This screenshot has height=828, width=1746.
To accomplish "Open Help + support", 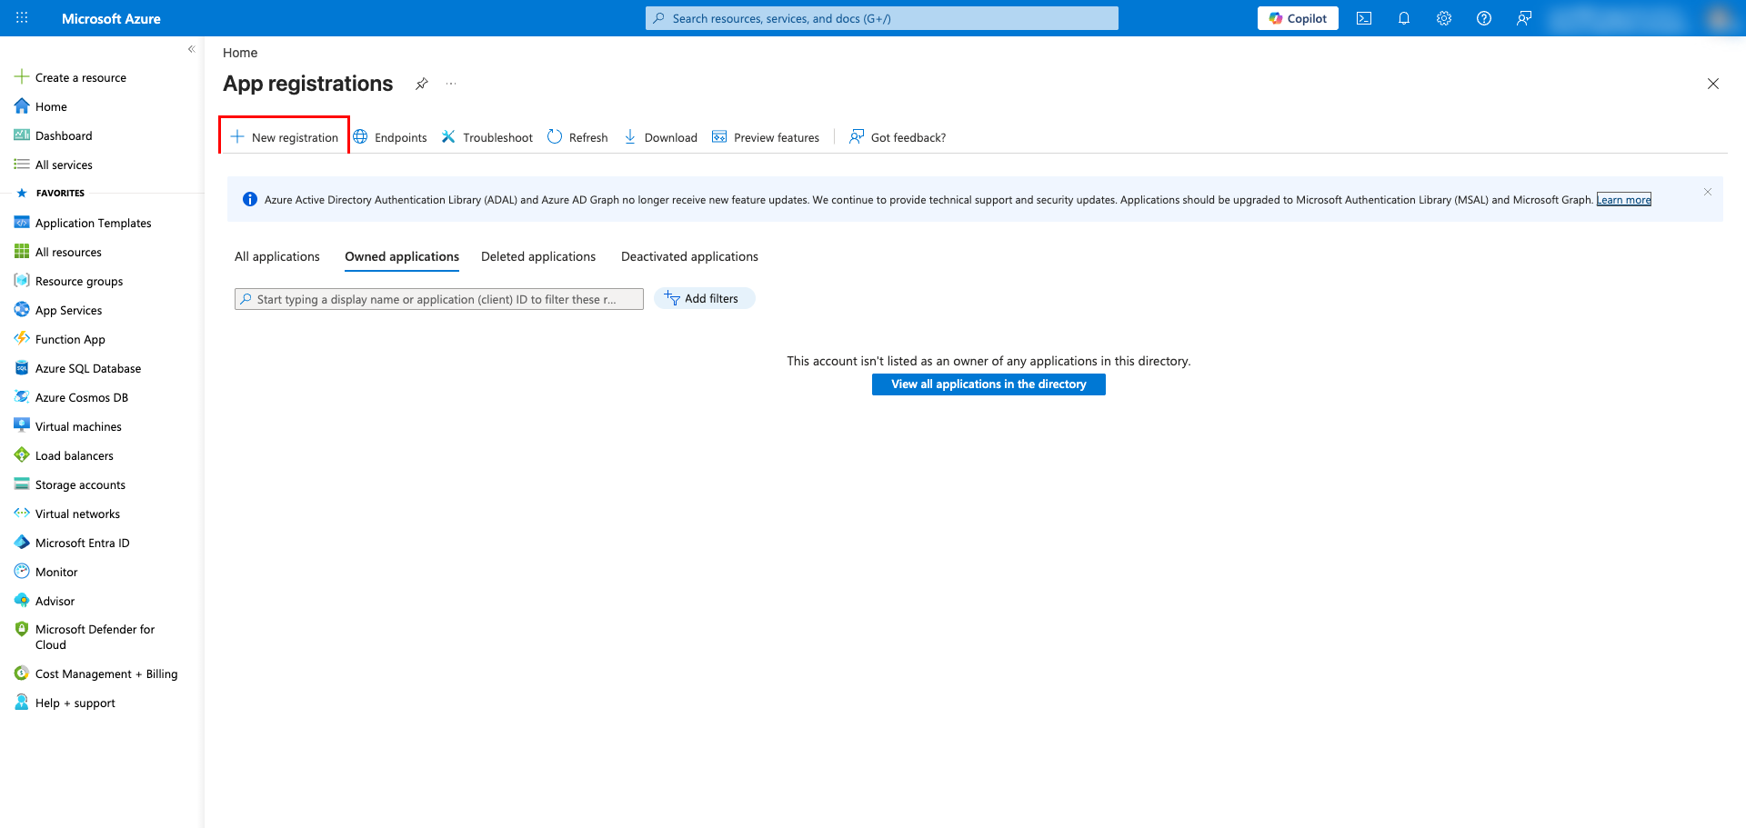I will [75, 703].
